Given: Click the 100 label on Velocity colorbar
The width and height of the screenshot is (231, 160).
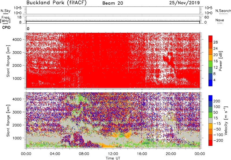Looking at the screenshot, I should click(217, 107).
